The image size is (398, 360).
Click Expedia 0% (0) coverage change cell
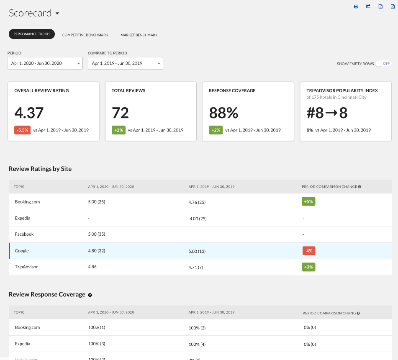pyautogui.click(x=310, y=344)
